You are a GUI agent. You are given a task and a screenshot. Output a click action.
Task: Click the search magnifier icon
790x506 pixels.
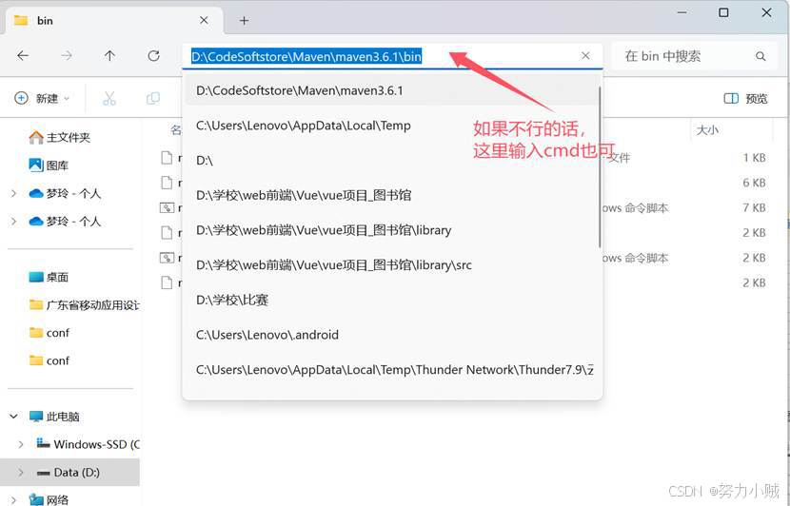click(x=760, y=56)
